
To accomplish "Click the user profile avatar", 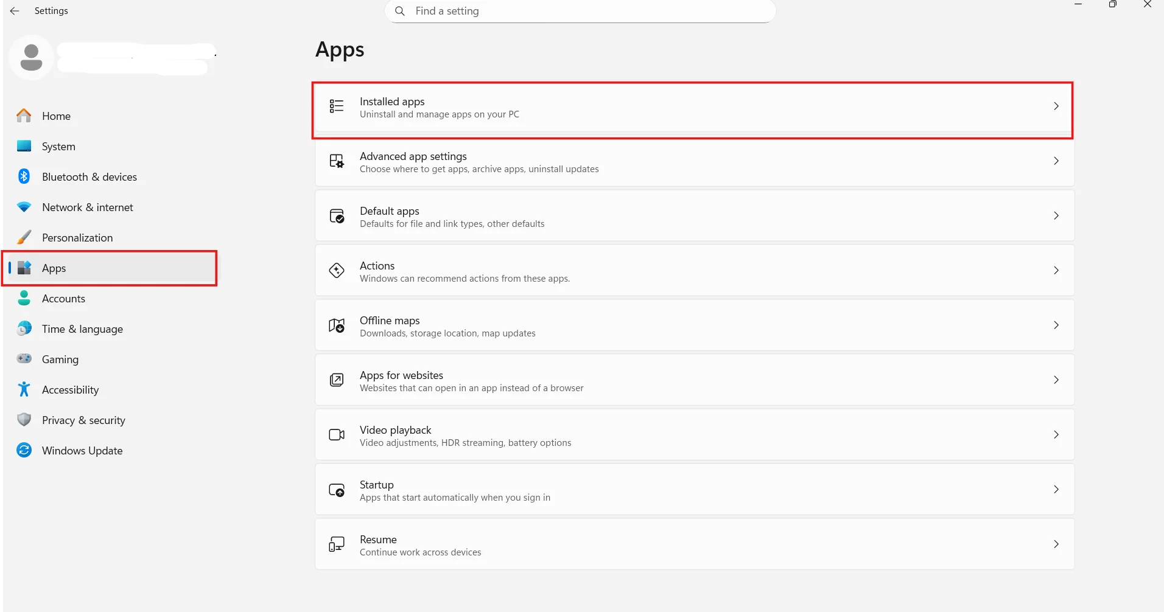I will pos(31,57).
